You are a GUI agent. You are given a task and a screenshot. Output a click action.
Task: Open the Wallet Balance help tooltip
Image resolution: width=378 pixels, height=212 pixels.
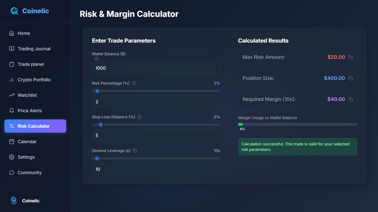(x=96, y=59)
